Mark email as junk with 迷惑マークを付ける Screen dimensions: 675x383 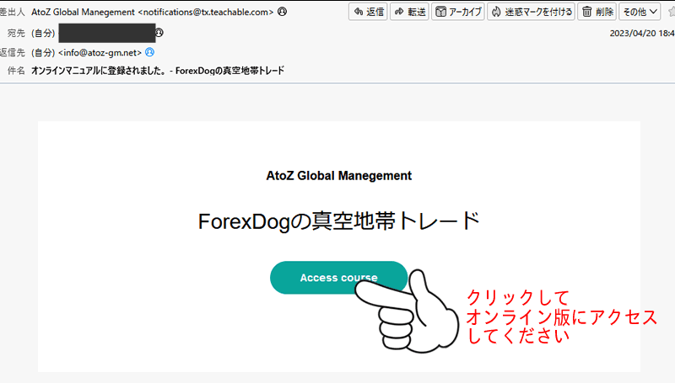[x=531, y=12]
